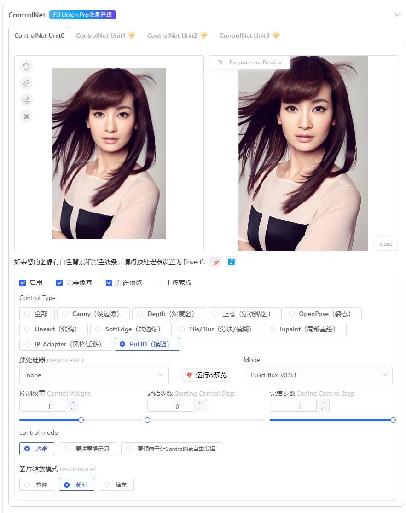Open the Model dropdown Pulid_flux_v0.9.1
Image resolution: width=406 pixels, height=513 pixels.
318,375
